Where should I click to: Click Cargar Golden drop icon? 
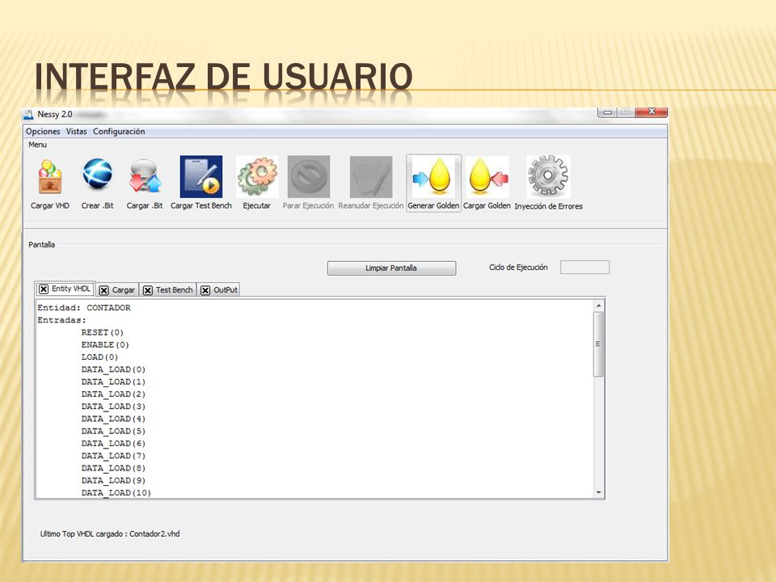point(487,177)
